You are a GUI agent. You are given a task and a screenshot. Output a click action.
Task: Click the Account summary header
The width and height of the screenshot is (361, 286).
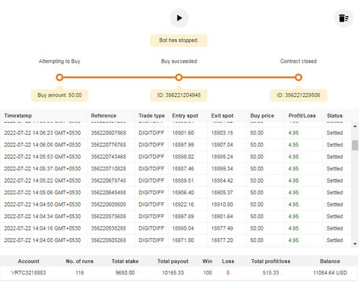click(28, 261)
